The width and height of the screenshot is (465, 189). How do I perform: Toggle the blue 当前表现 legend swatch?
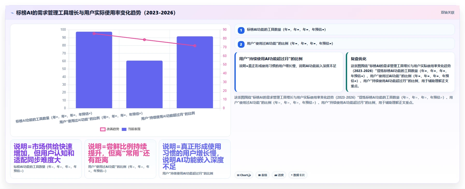pyautogui.click(x=124, y=129)
